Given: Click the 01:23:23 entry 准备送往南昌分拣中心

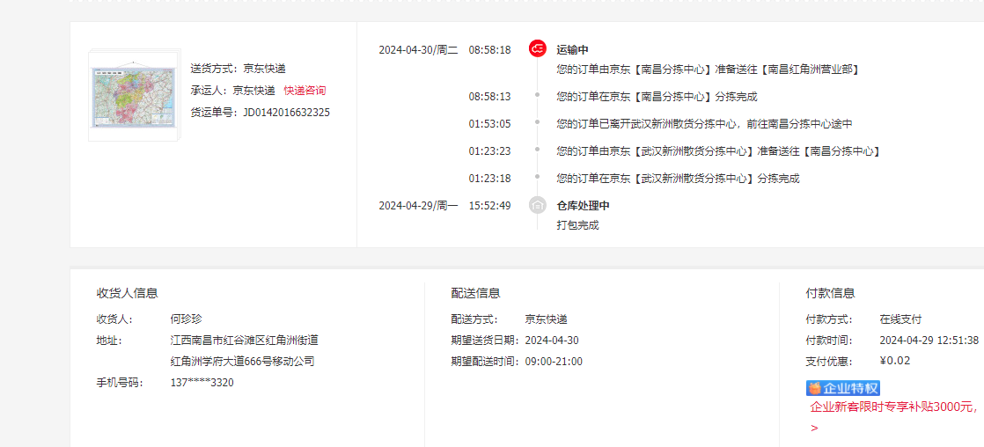Looking at the screenshot, I should tap(718, 151).
